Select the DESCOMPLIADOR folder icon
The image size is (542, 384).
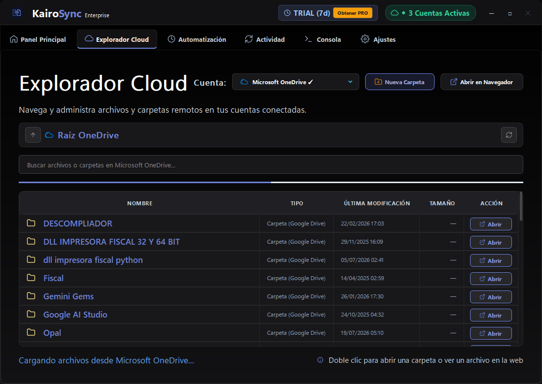coord(31,223)
